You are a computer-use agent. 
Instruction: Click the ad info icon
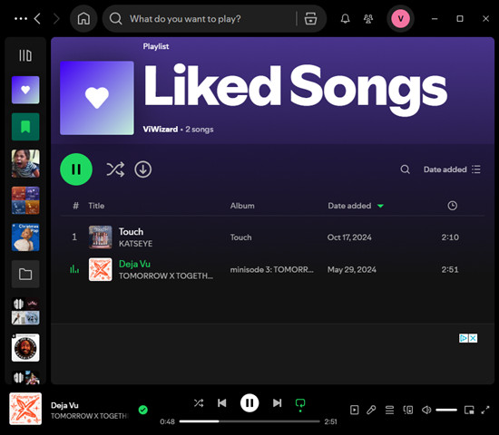click(x=464, y=338)
